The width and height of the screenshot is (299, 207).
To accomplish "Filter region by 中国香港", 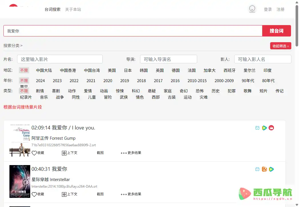I will (68, 70).
